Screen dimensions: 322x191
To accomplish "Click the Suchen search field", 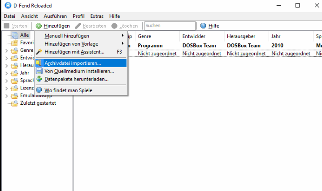I will pos(170,26).
